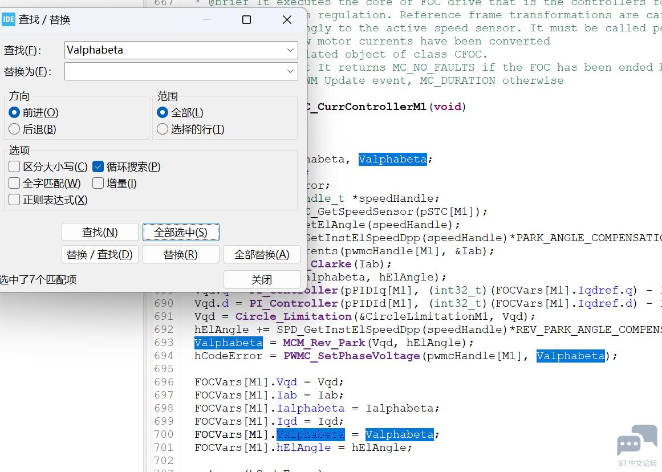Enable 正则表达式(X) regex checkbox
The width and height of the screenshot is (662, 472).
(14, 200)
